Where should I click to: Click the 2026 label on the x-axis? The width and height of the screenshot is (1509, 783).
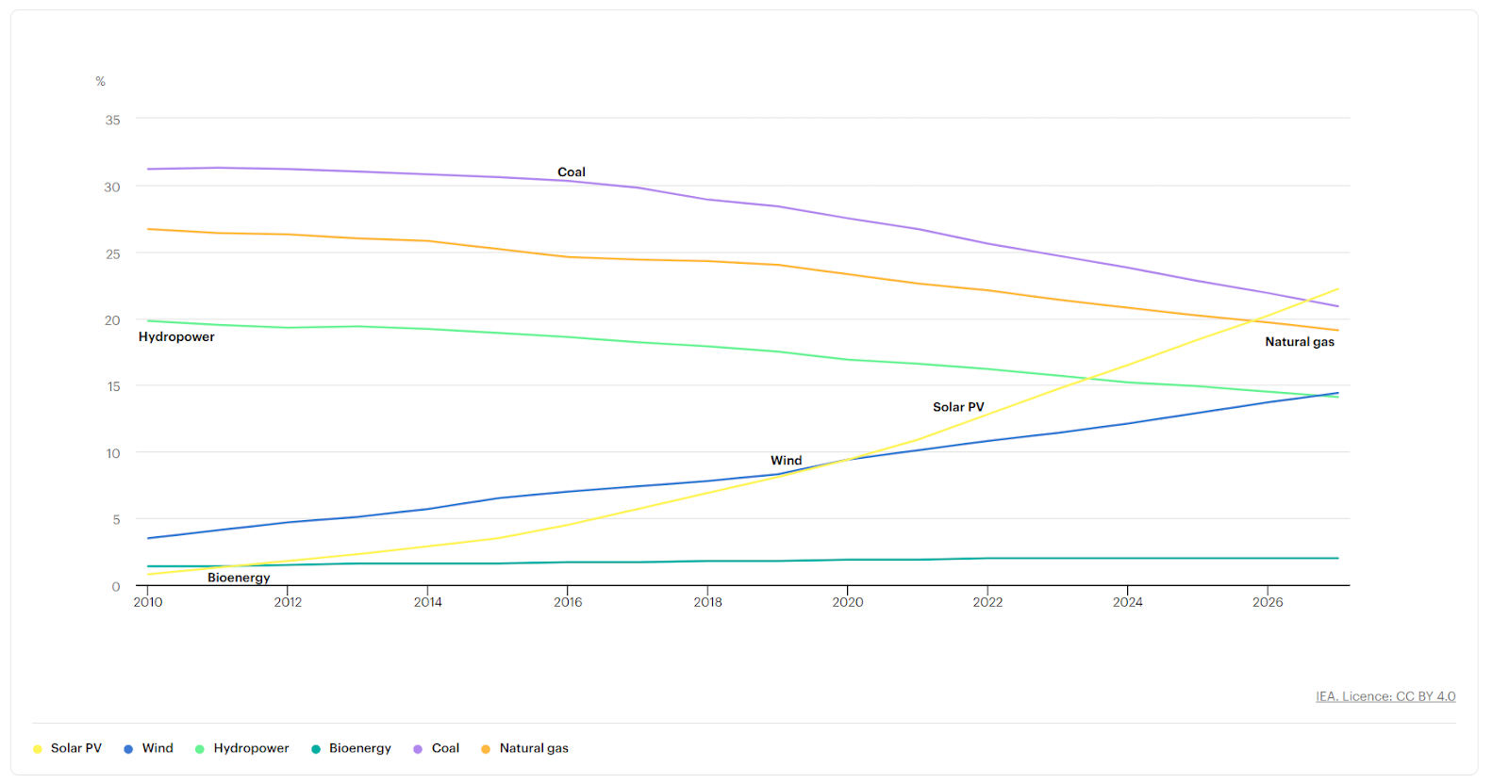tap(1268, 602)
